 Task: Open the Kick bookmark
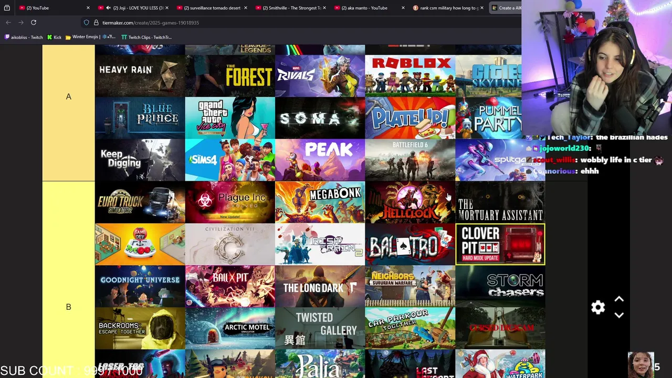point(54,37)
